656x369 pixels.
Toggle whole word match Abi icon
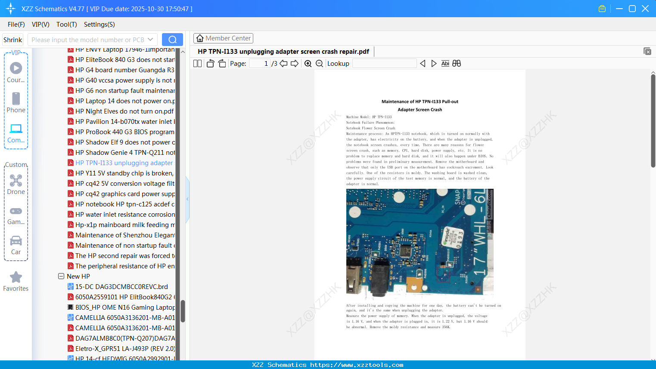445,64
